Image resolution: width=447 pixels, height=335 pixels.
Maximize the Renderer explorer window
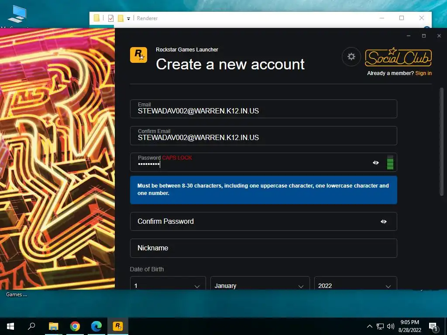(x=402, y=18)
